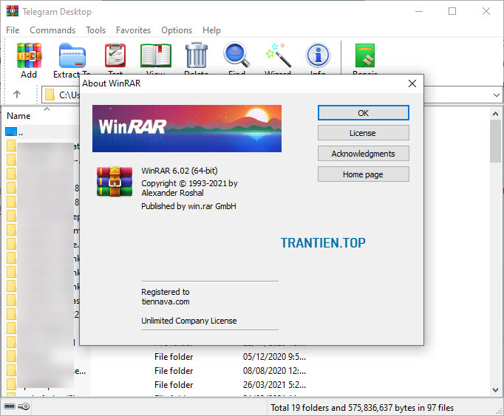Click the WinRAR banner image

pyautogui.click(x=187, y=129)
